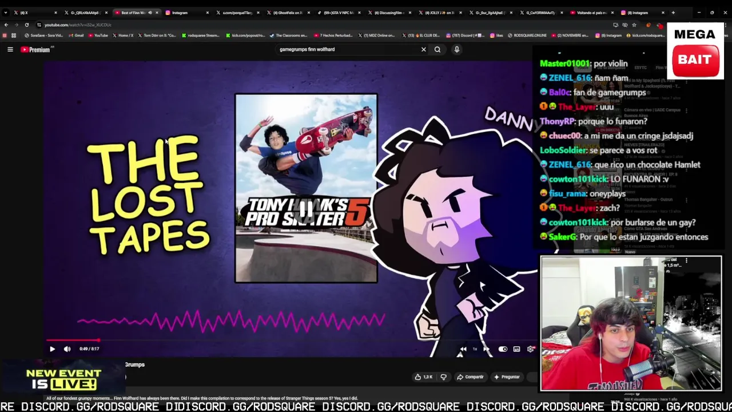Open the Compartir share button
Image resolution: width=732 pixels, height=412 pixels.
[x=470, y=377]
